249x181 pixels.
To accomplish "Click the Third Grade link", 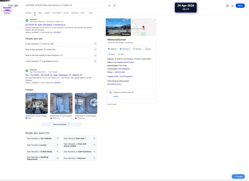I will tap(123, 65).
